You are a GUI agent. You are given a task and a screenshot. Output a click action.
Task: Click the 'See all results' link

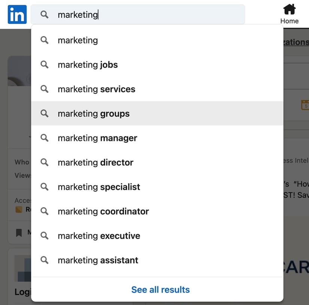(x=160, y=289)
